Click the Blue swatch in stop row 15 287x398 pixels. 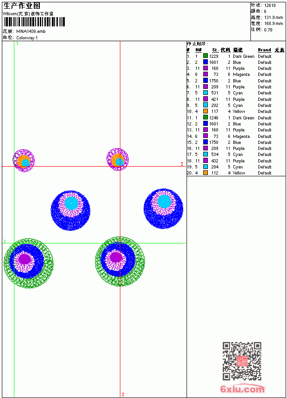(x=206, y=142)
